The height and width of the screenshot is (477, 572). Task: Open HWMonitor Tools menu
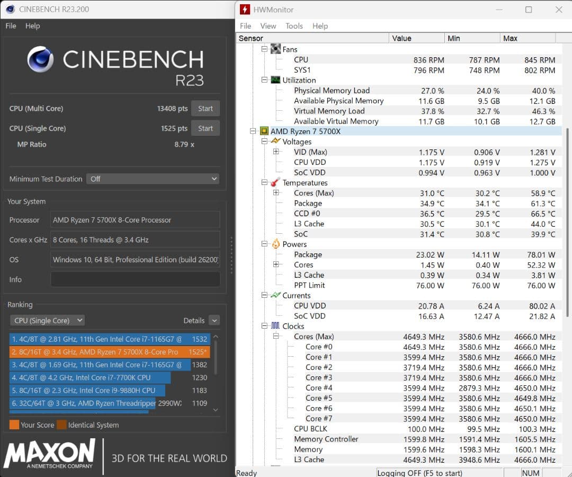click(x=294, y=26)
